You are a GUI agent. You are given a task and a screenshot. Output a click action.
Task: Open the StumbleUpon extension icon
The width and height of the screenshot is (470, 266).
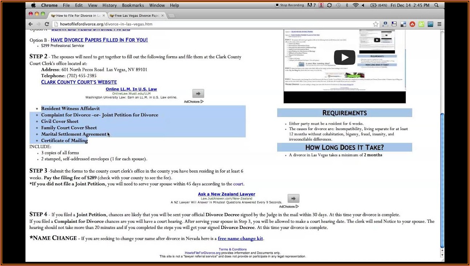coord(412,24)
